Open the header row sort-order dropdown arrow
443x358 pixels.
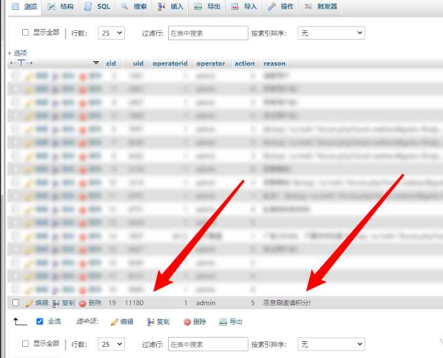tap(96, 62)
